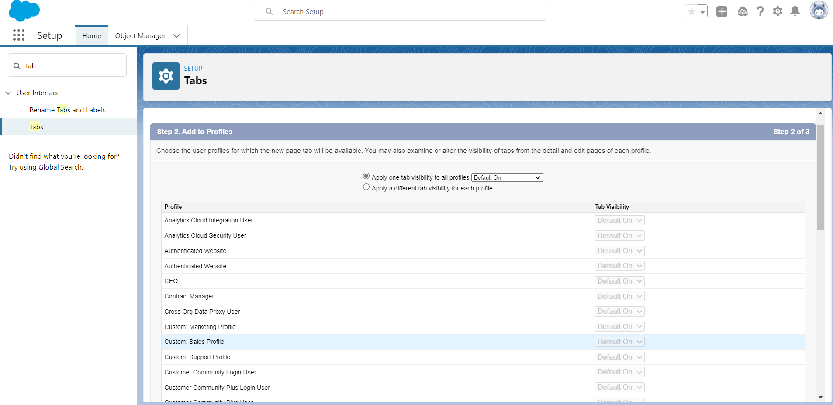Open the Help question mark icon
This screenshot has height=405, width=833.
[x=760, y=12]
